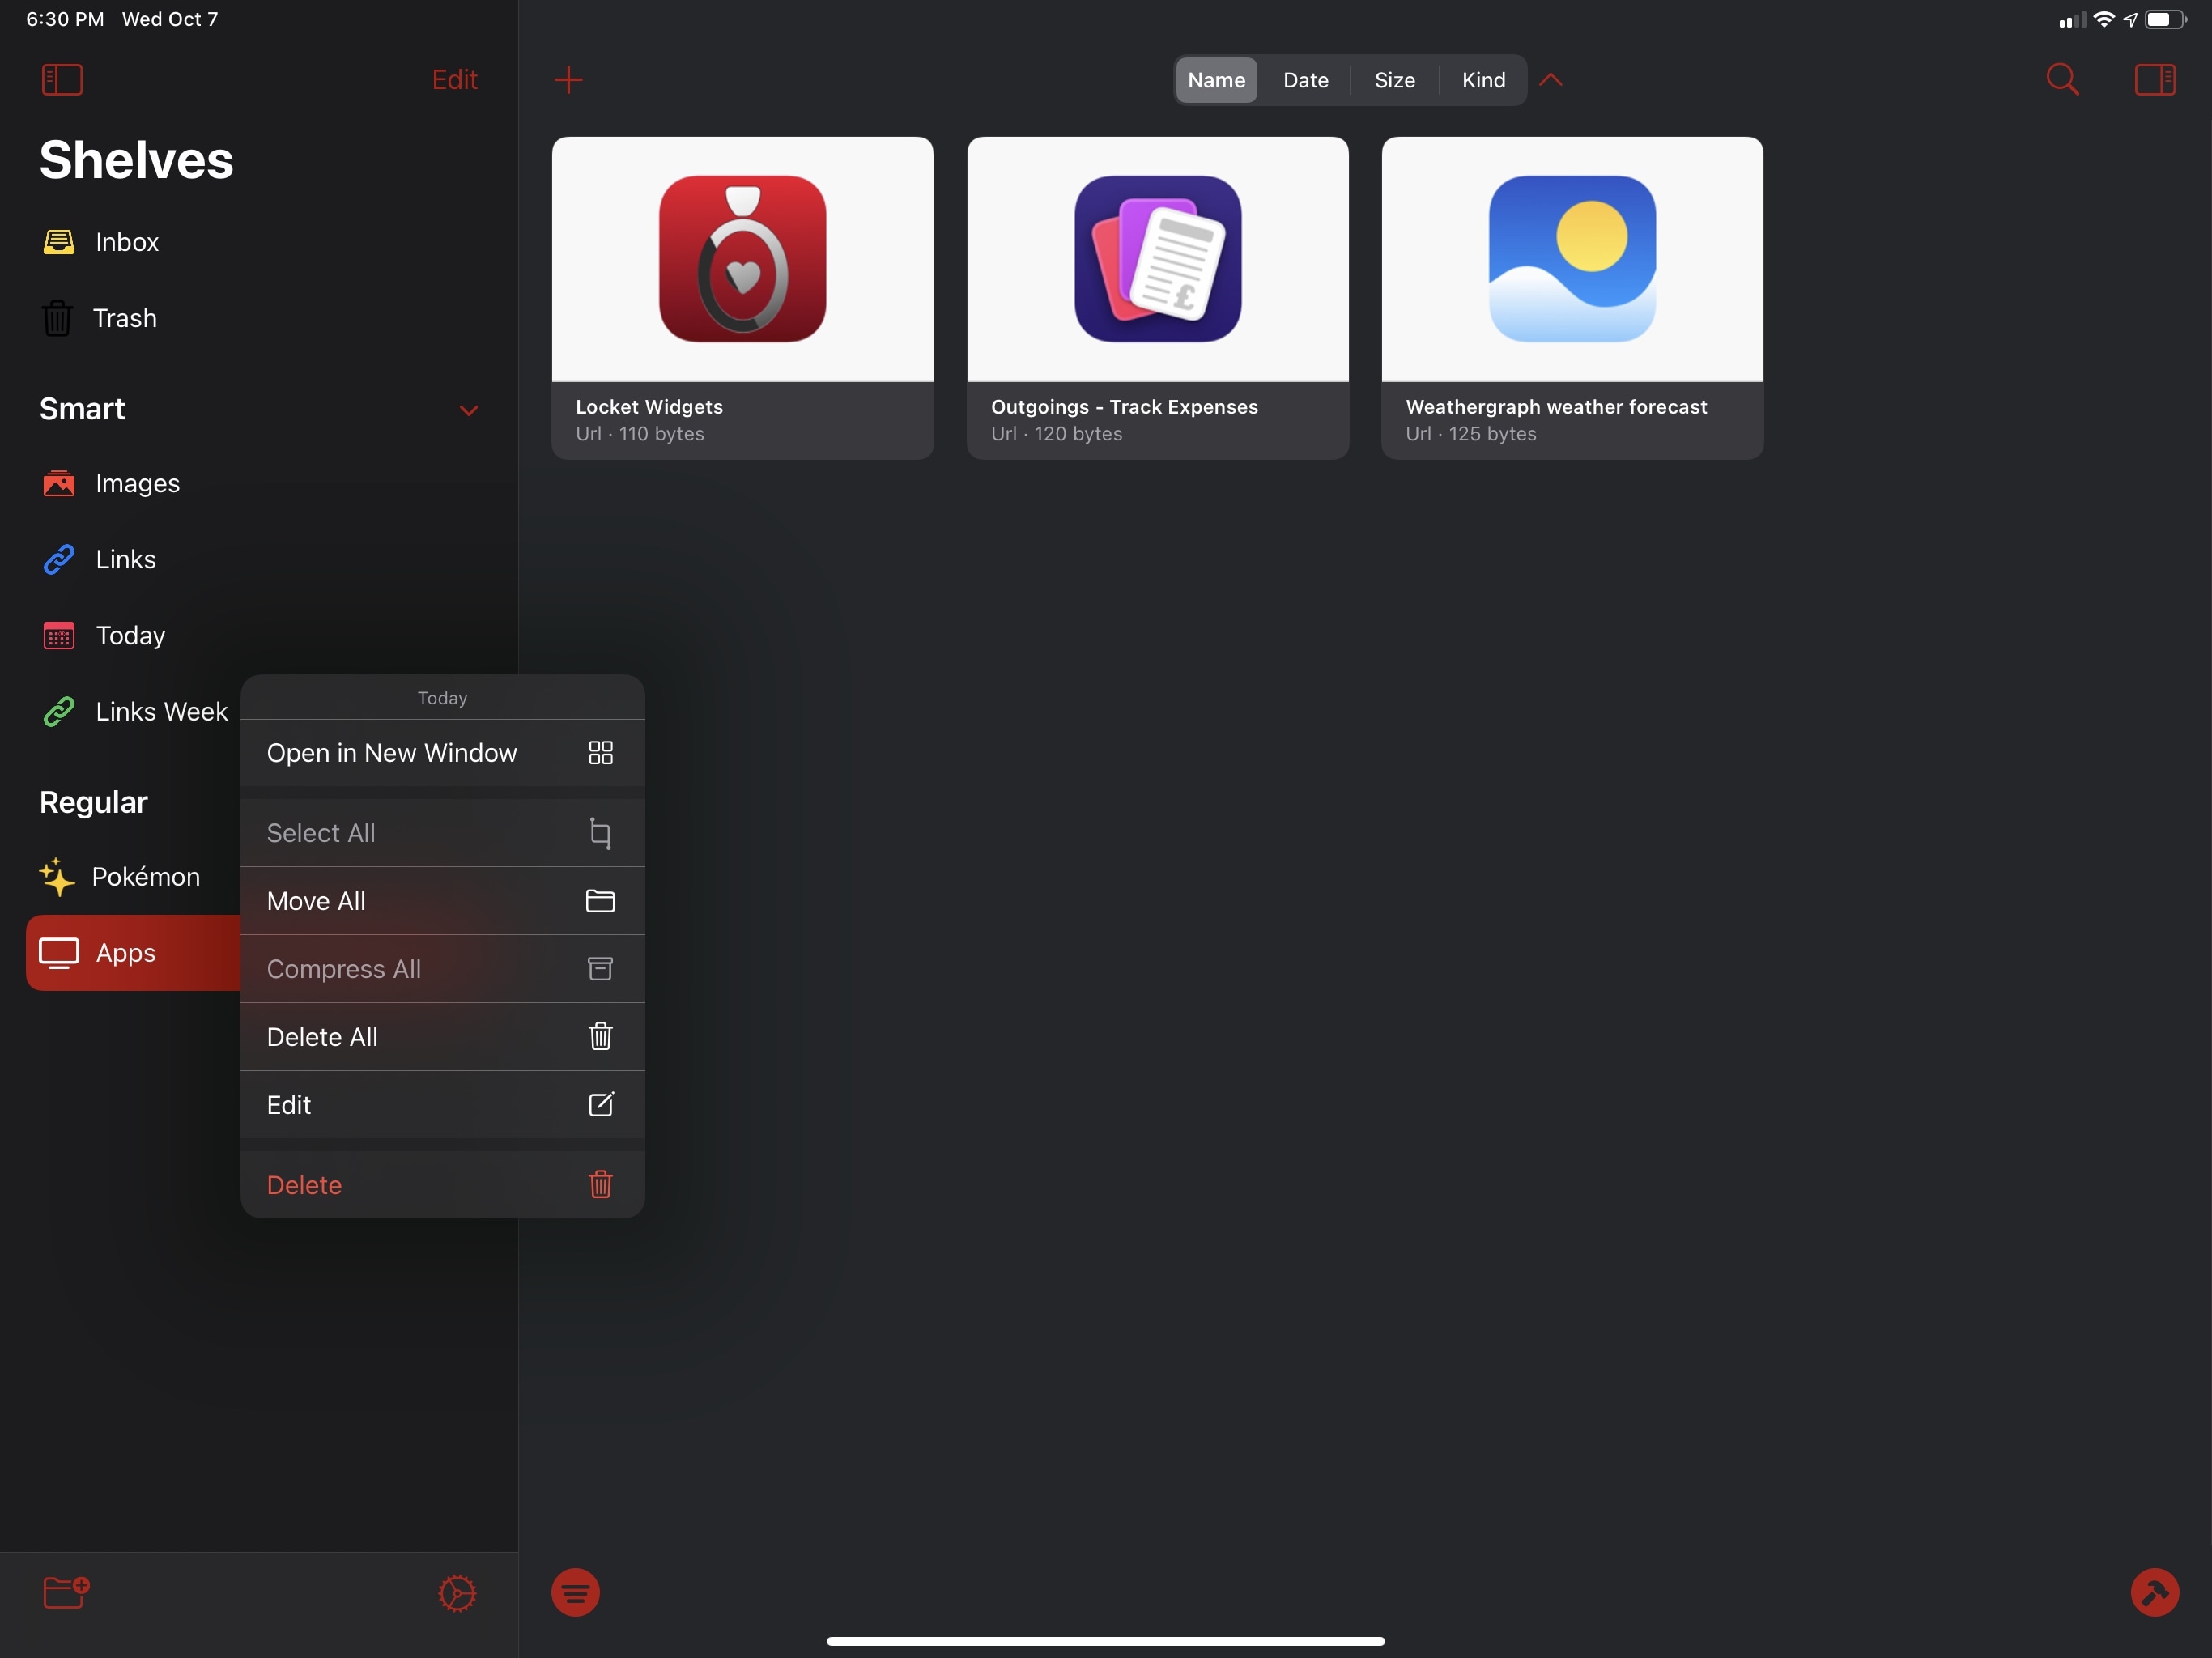Choose Open in New Window
This screenshot has width=2212, height=1658.
(442, 753)
